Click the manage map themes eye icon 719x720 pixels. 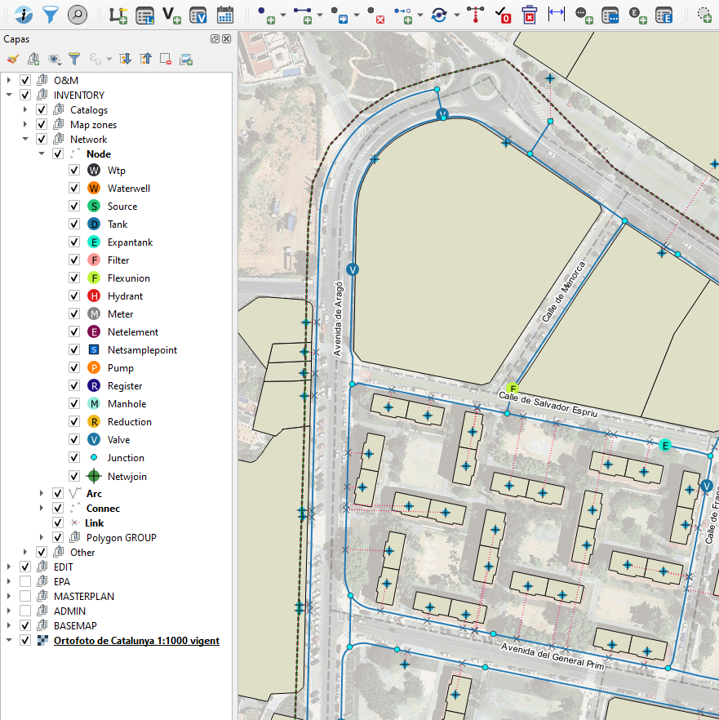(54, 59)
